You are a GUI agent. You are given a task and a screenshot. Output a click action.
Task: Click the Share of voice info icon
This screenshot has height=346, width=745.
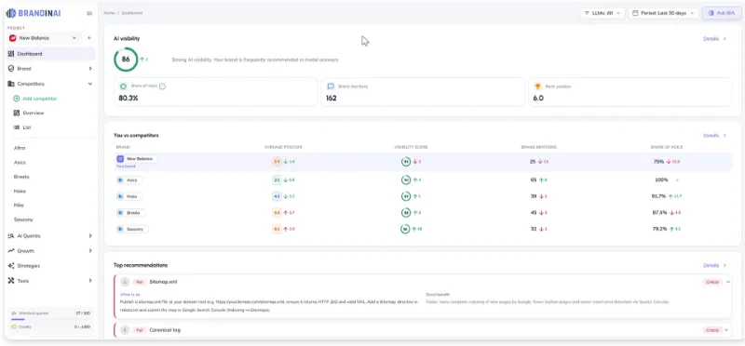[x=162, y=86]
